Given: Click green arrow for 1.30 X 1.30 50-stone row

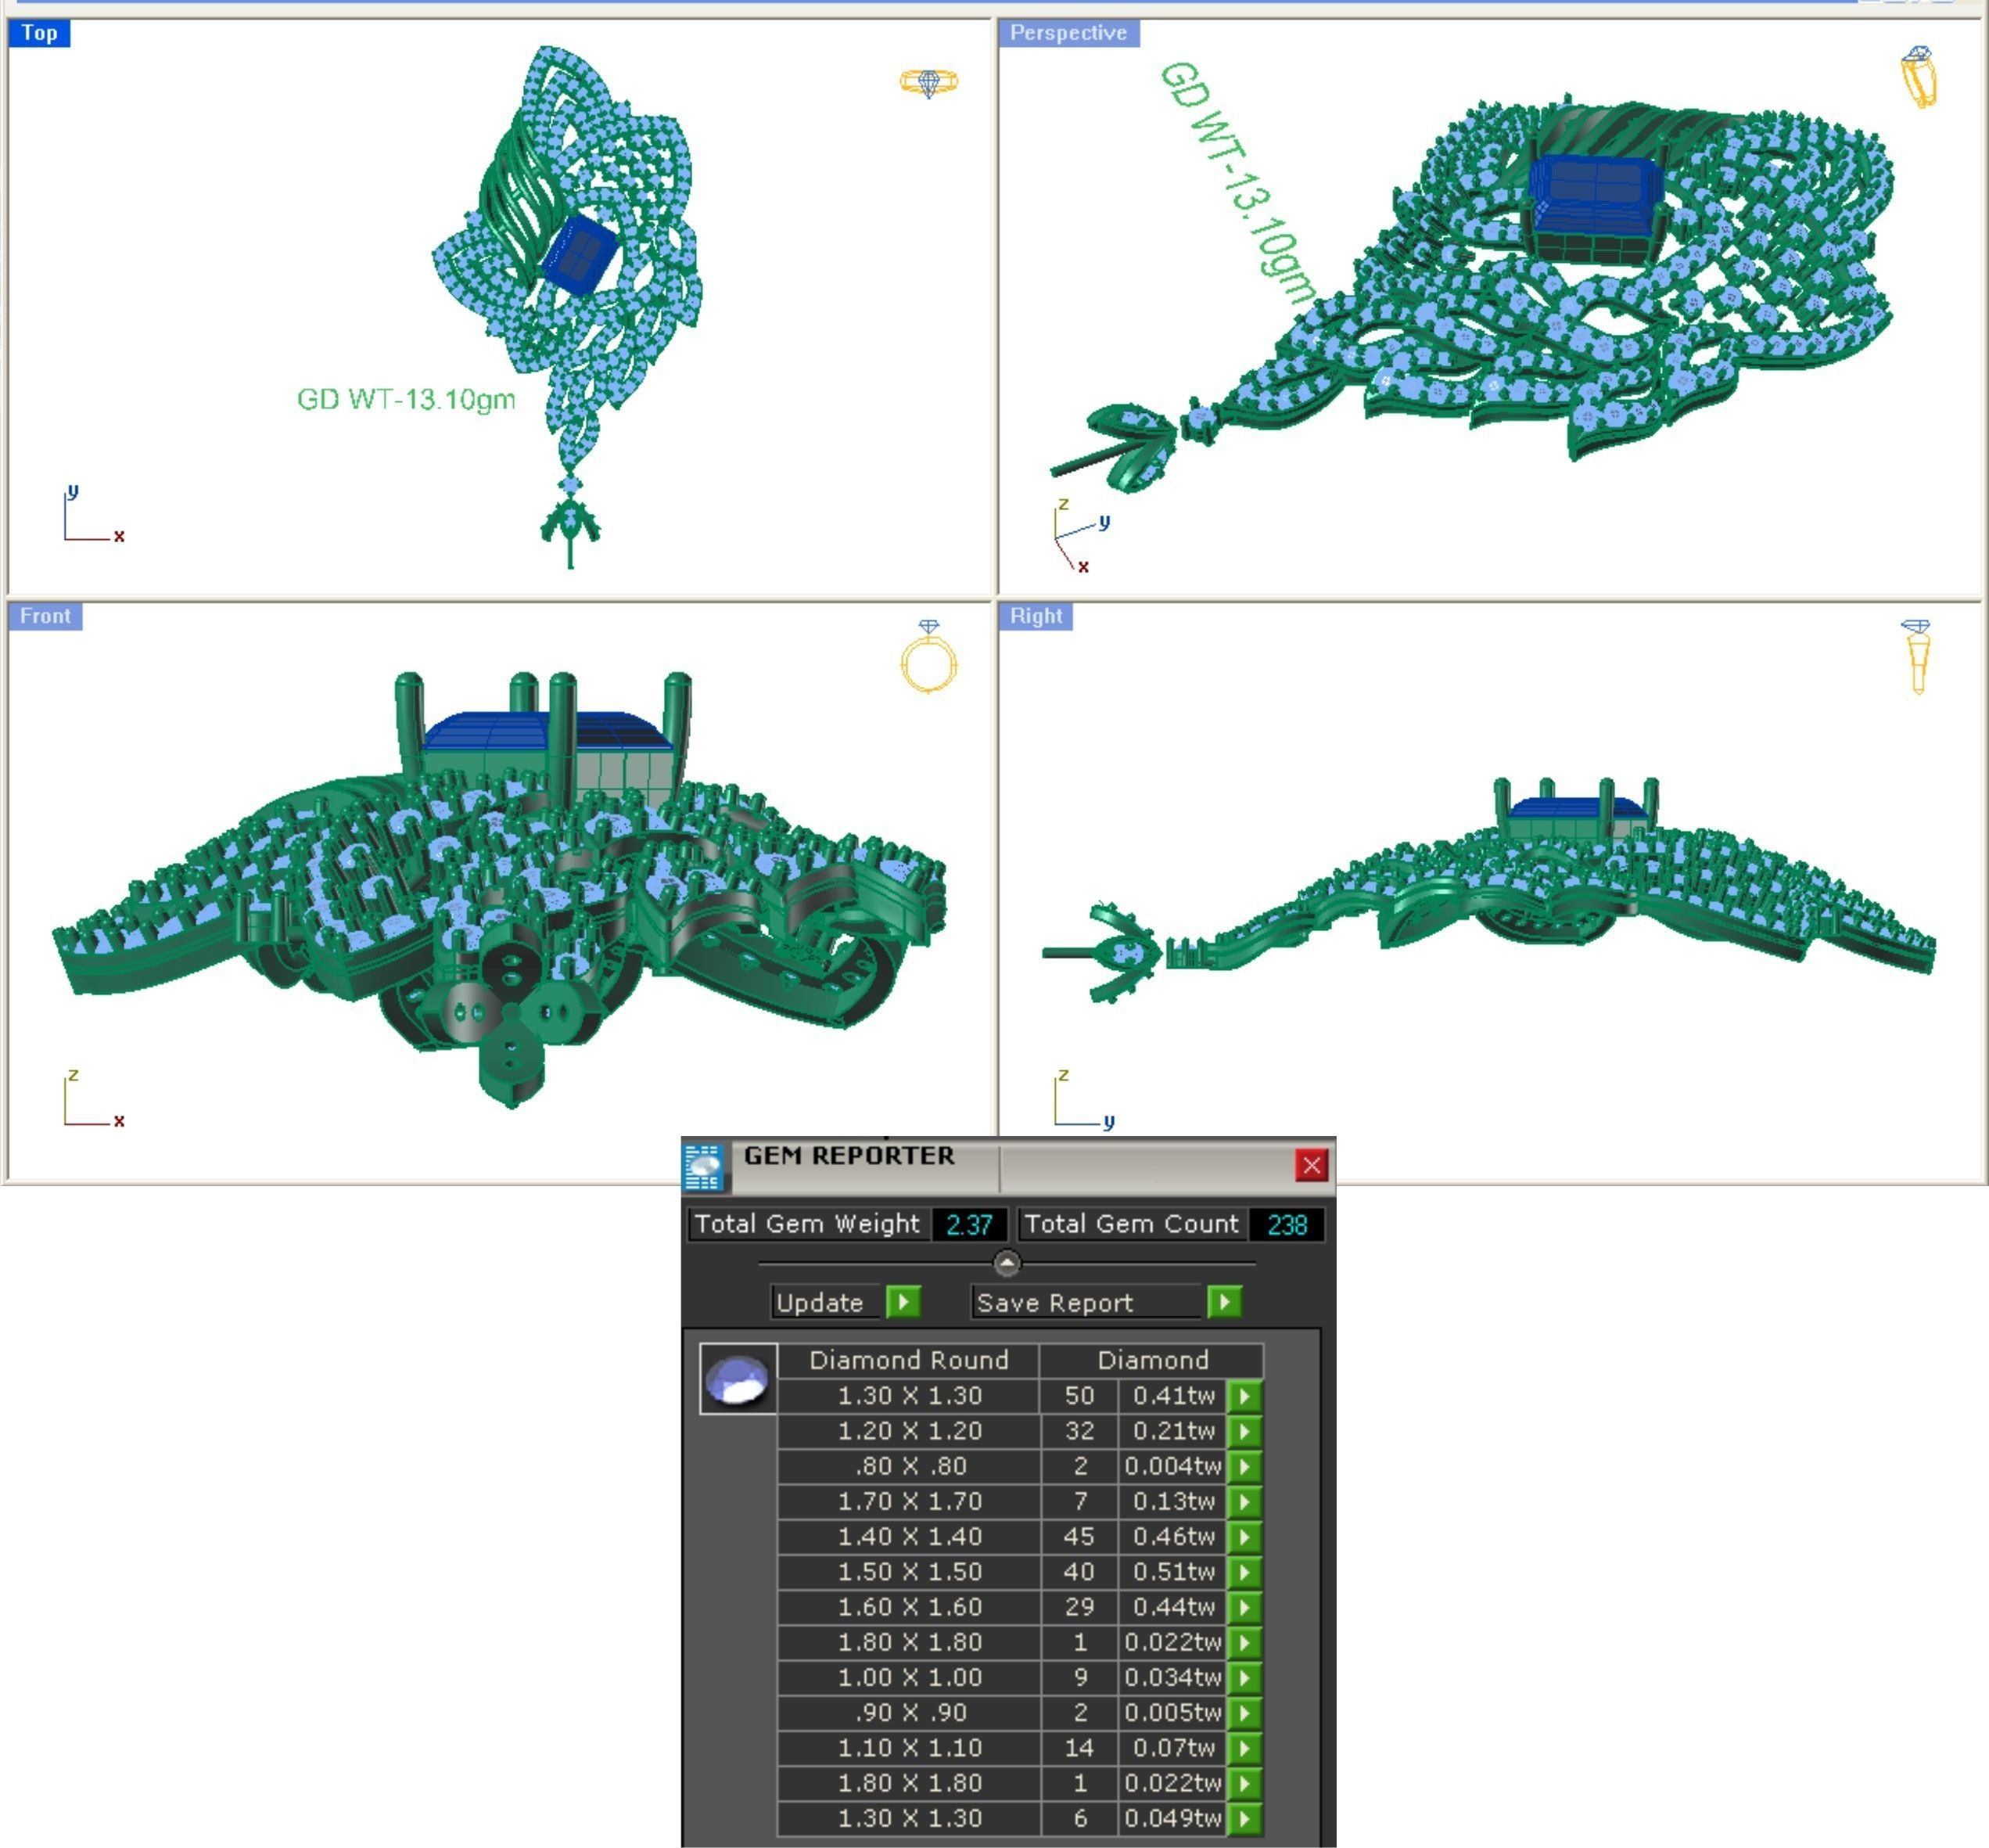Looking at the screenshot, I should click(1244, 1396).
